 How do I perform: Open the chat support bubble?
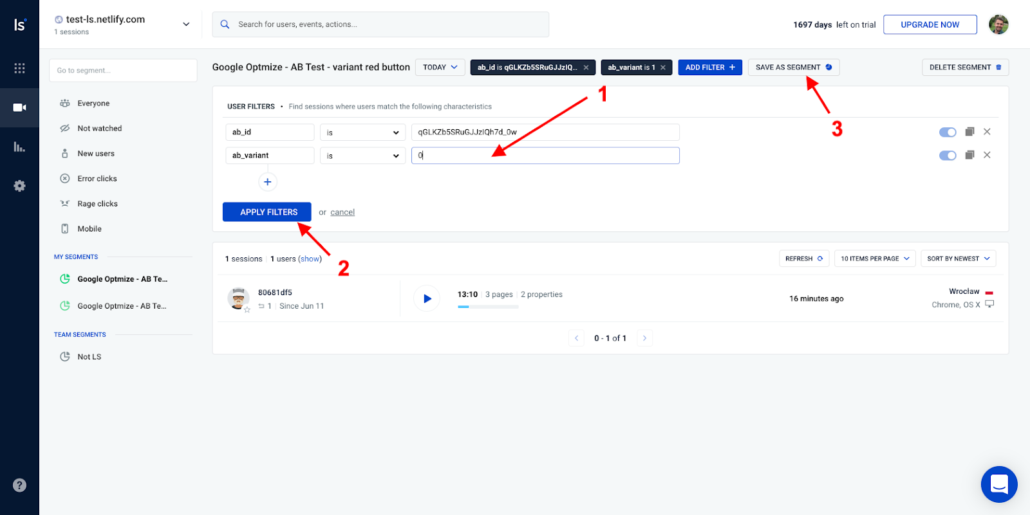[x=998, y=484]
